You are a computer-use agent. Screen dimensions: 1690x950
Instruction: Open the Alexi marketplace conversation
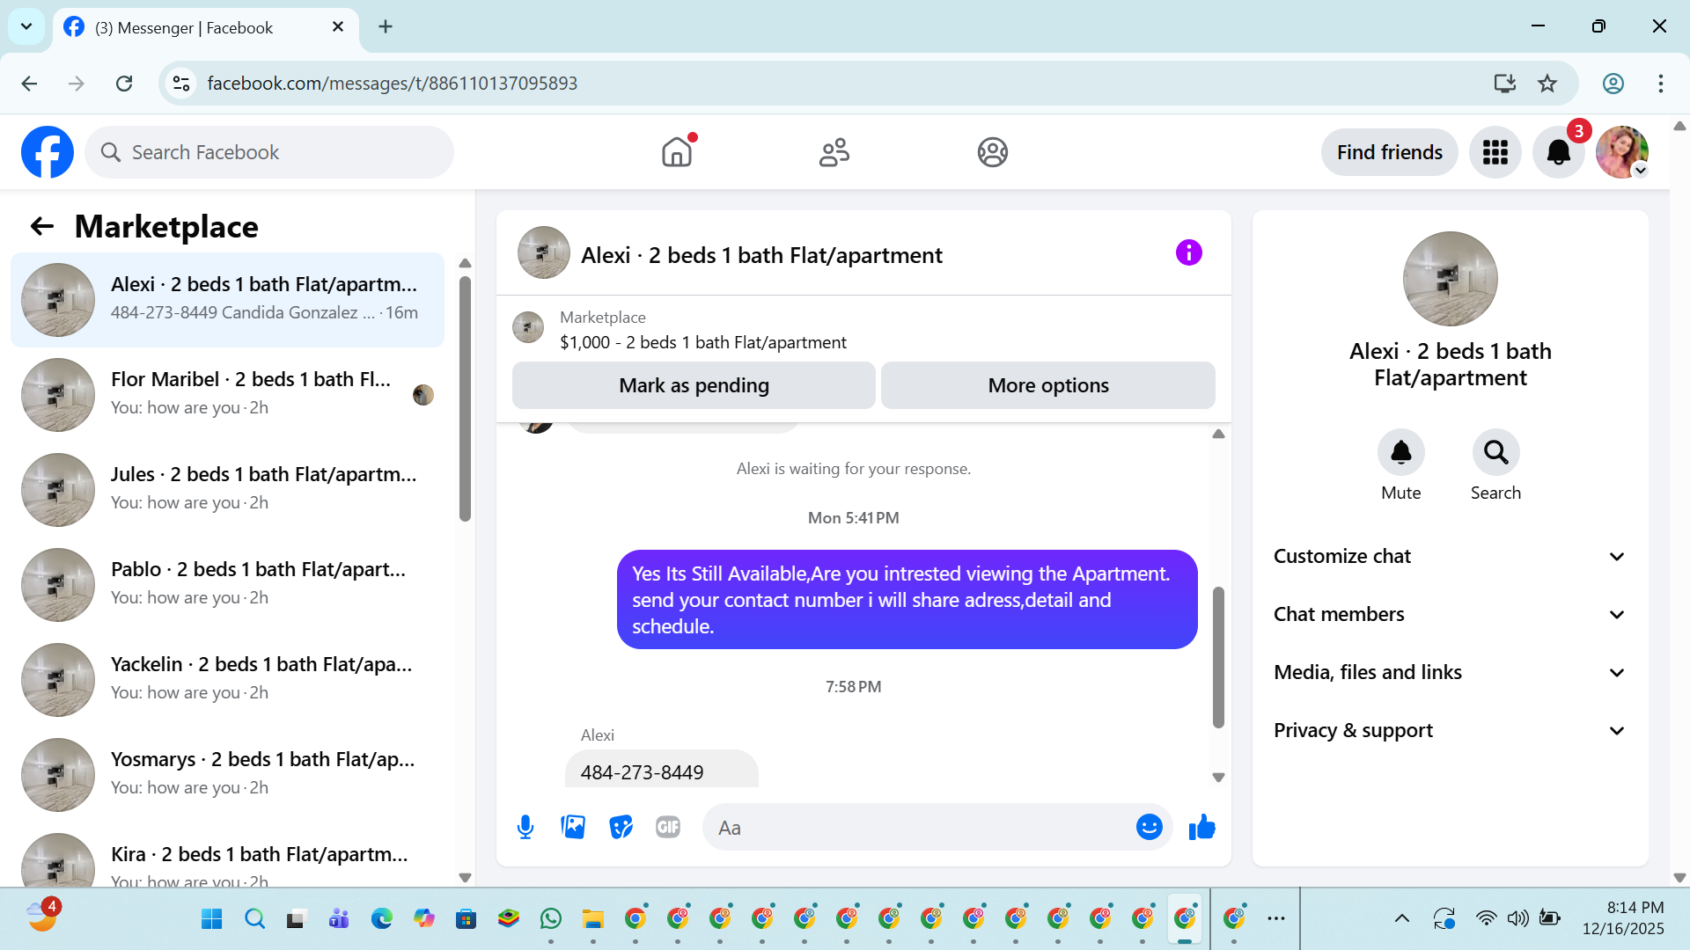(x=227, y=300)
